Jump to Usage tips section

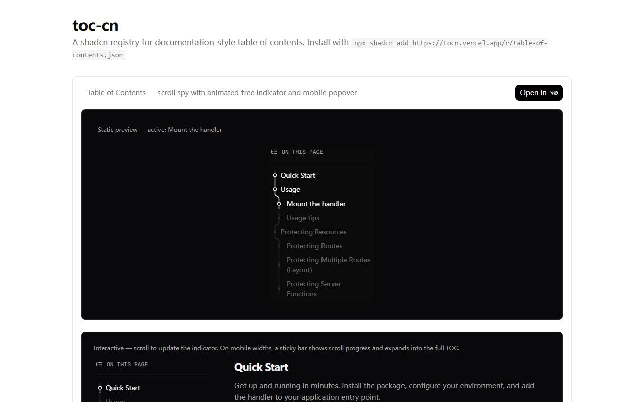tap(303, 218)
